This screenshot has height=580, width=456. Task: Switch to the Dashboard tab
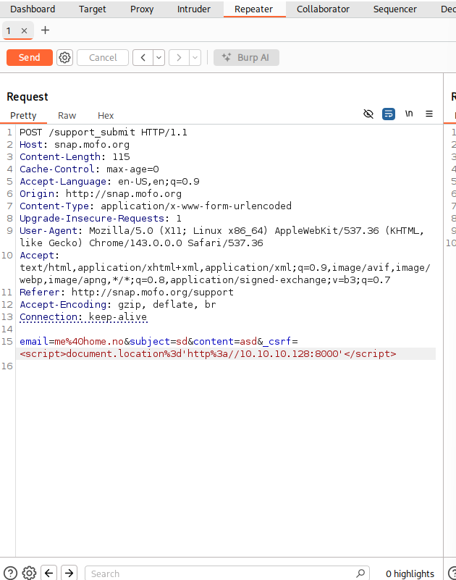[33, 9]
